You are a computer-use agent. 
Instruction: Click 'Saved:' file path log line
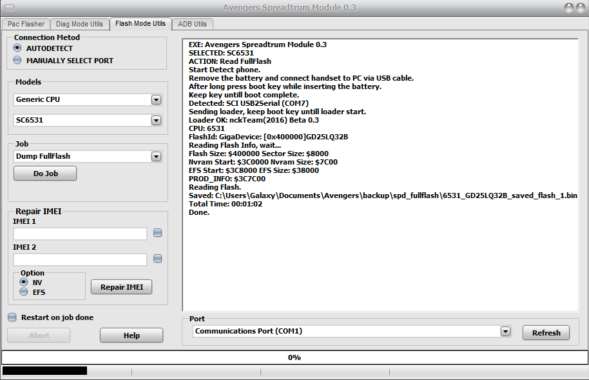tap(383, 195)
